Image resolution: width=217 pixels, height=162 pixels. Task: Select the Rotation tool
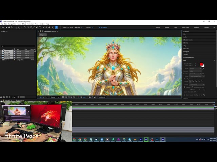point(25,27)
